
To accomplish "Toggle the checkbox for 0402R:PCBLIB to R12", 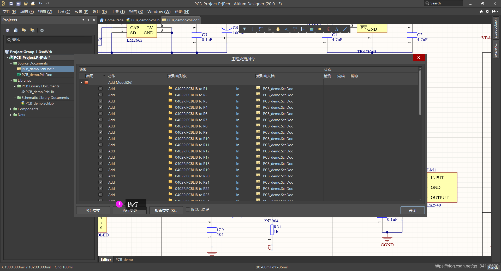I will click(100, 151).
